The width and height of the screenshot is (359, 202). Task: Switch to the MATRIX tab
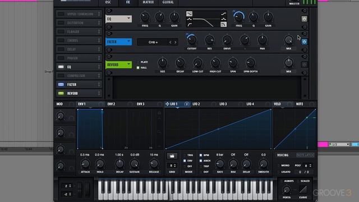point(148,2)
